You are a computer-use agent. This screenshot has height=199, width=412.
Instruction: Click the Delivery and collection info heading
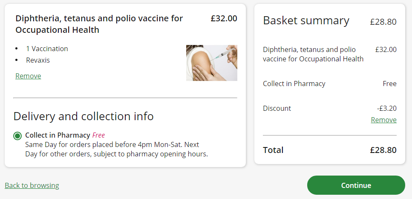click(x=84, y=116)
